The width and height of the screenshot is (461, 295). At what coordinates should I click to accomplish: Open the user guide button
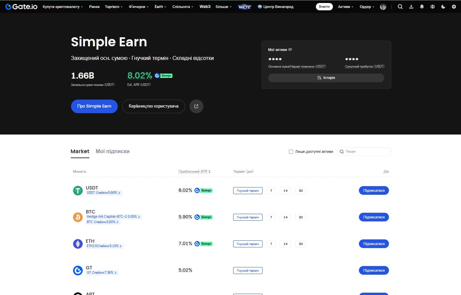[x=153, y=106]
